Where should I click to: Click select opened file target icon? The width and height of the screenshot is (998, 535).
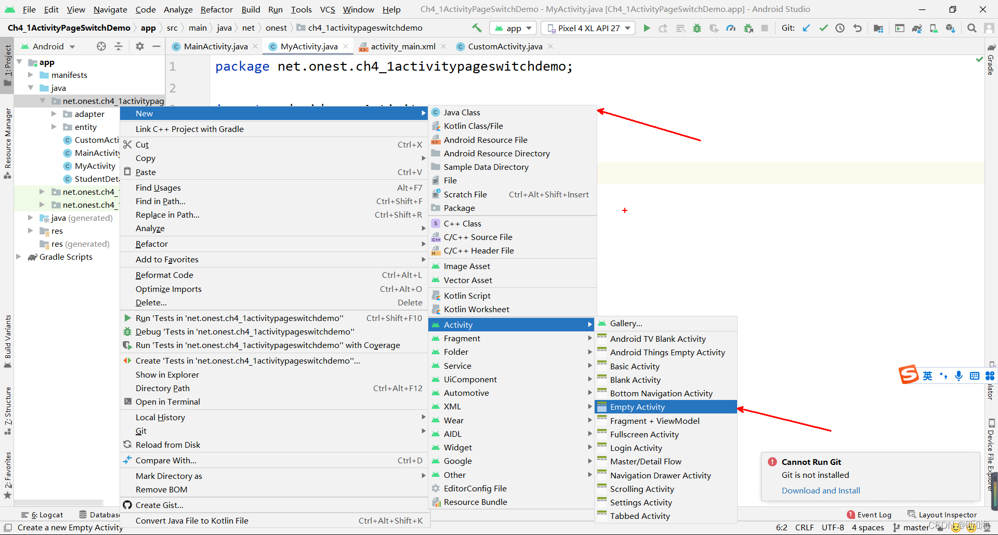[x=101, y=46]
